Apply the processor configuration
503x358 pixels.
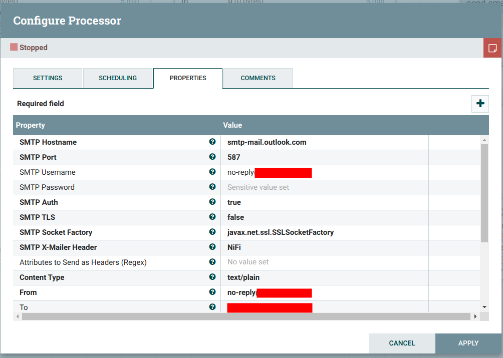(x=468, y=343)
